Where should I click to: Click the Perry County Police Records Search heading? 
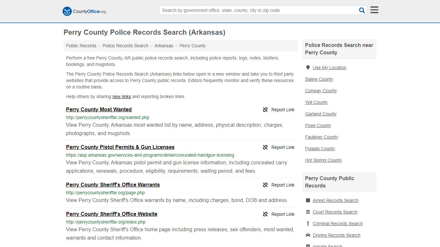[x=144, y=32]
